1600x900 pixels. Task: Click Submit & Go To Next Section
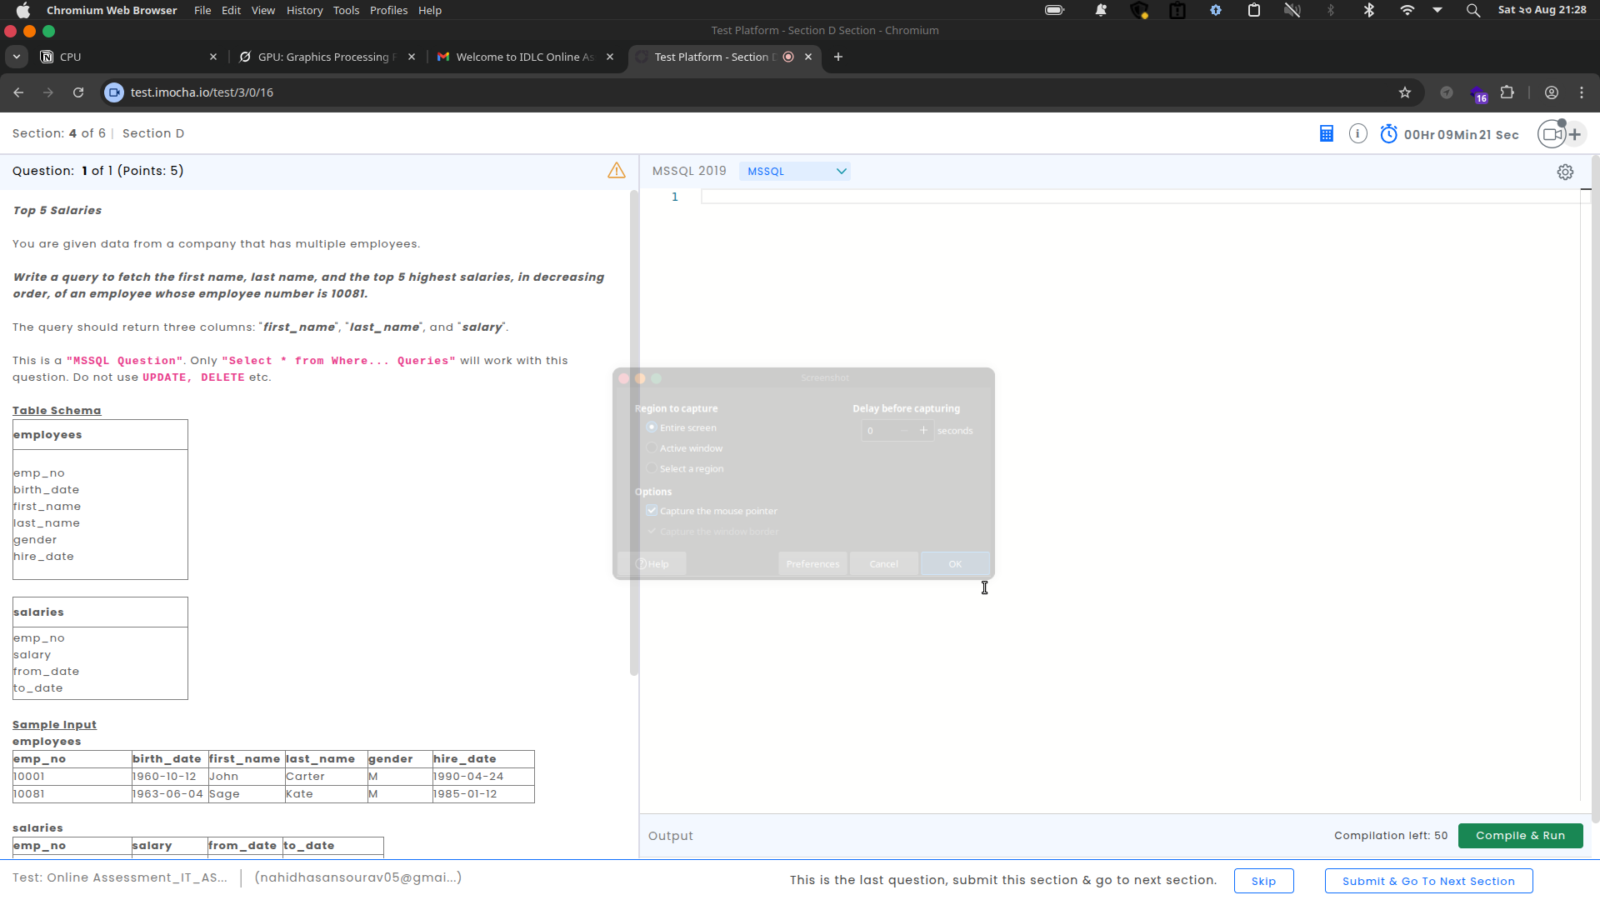pos(1427,881)
